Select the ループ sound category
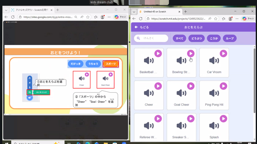Image resolution: width=257 pixels, height=144 pixels. [230, 38]
